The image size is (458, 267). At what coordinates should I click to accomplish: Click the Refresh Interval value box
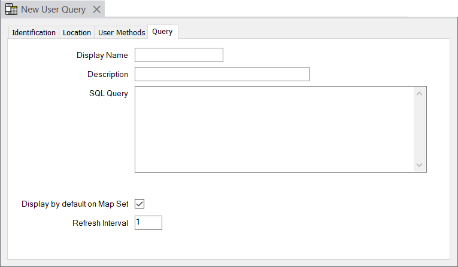[x=148, y=223]
